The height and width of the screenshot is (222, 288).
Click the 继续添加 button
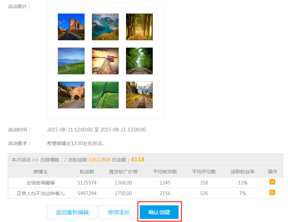click(118, 212)
